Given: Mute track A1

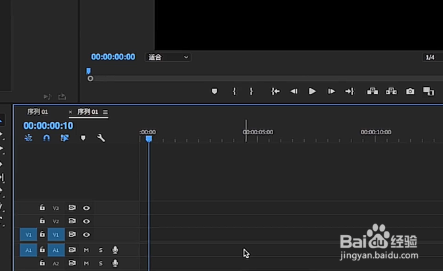Looking at the screenshot, I should (x=86, y=250).
